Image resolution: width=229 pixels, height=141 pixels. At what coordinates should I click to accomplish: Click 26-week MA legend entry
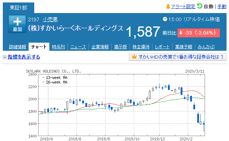tap(55, 82)
